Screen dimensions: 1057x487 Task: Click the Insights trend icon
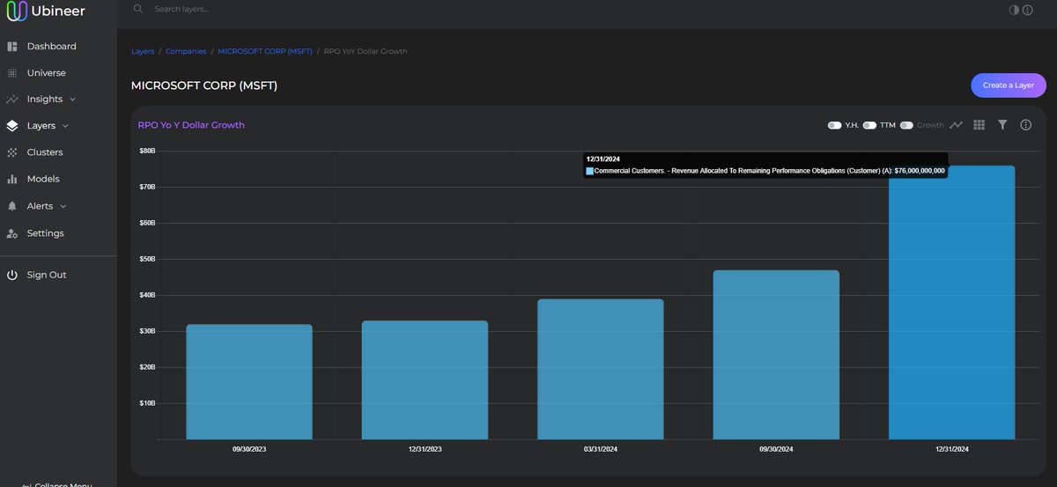click(x=12, y=100)
